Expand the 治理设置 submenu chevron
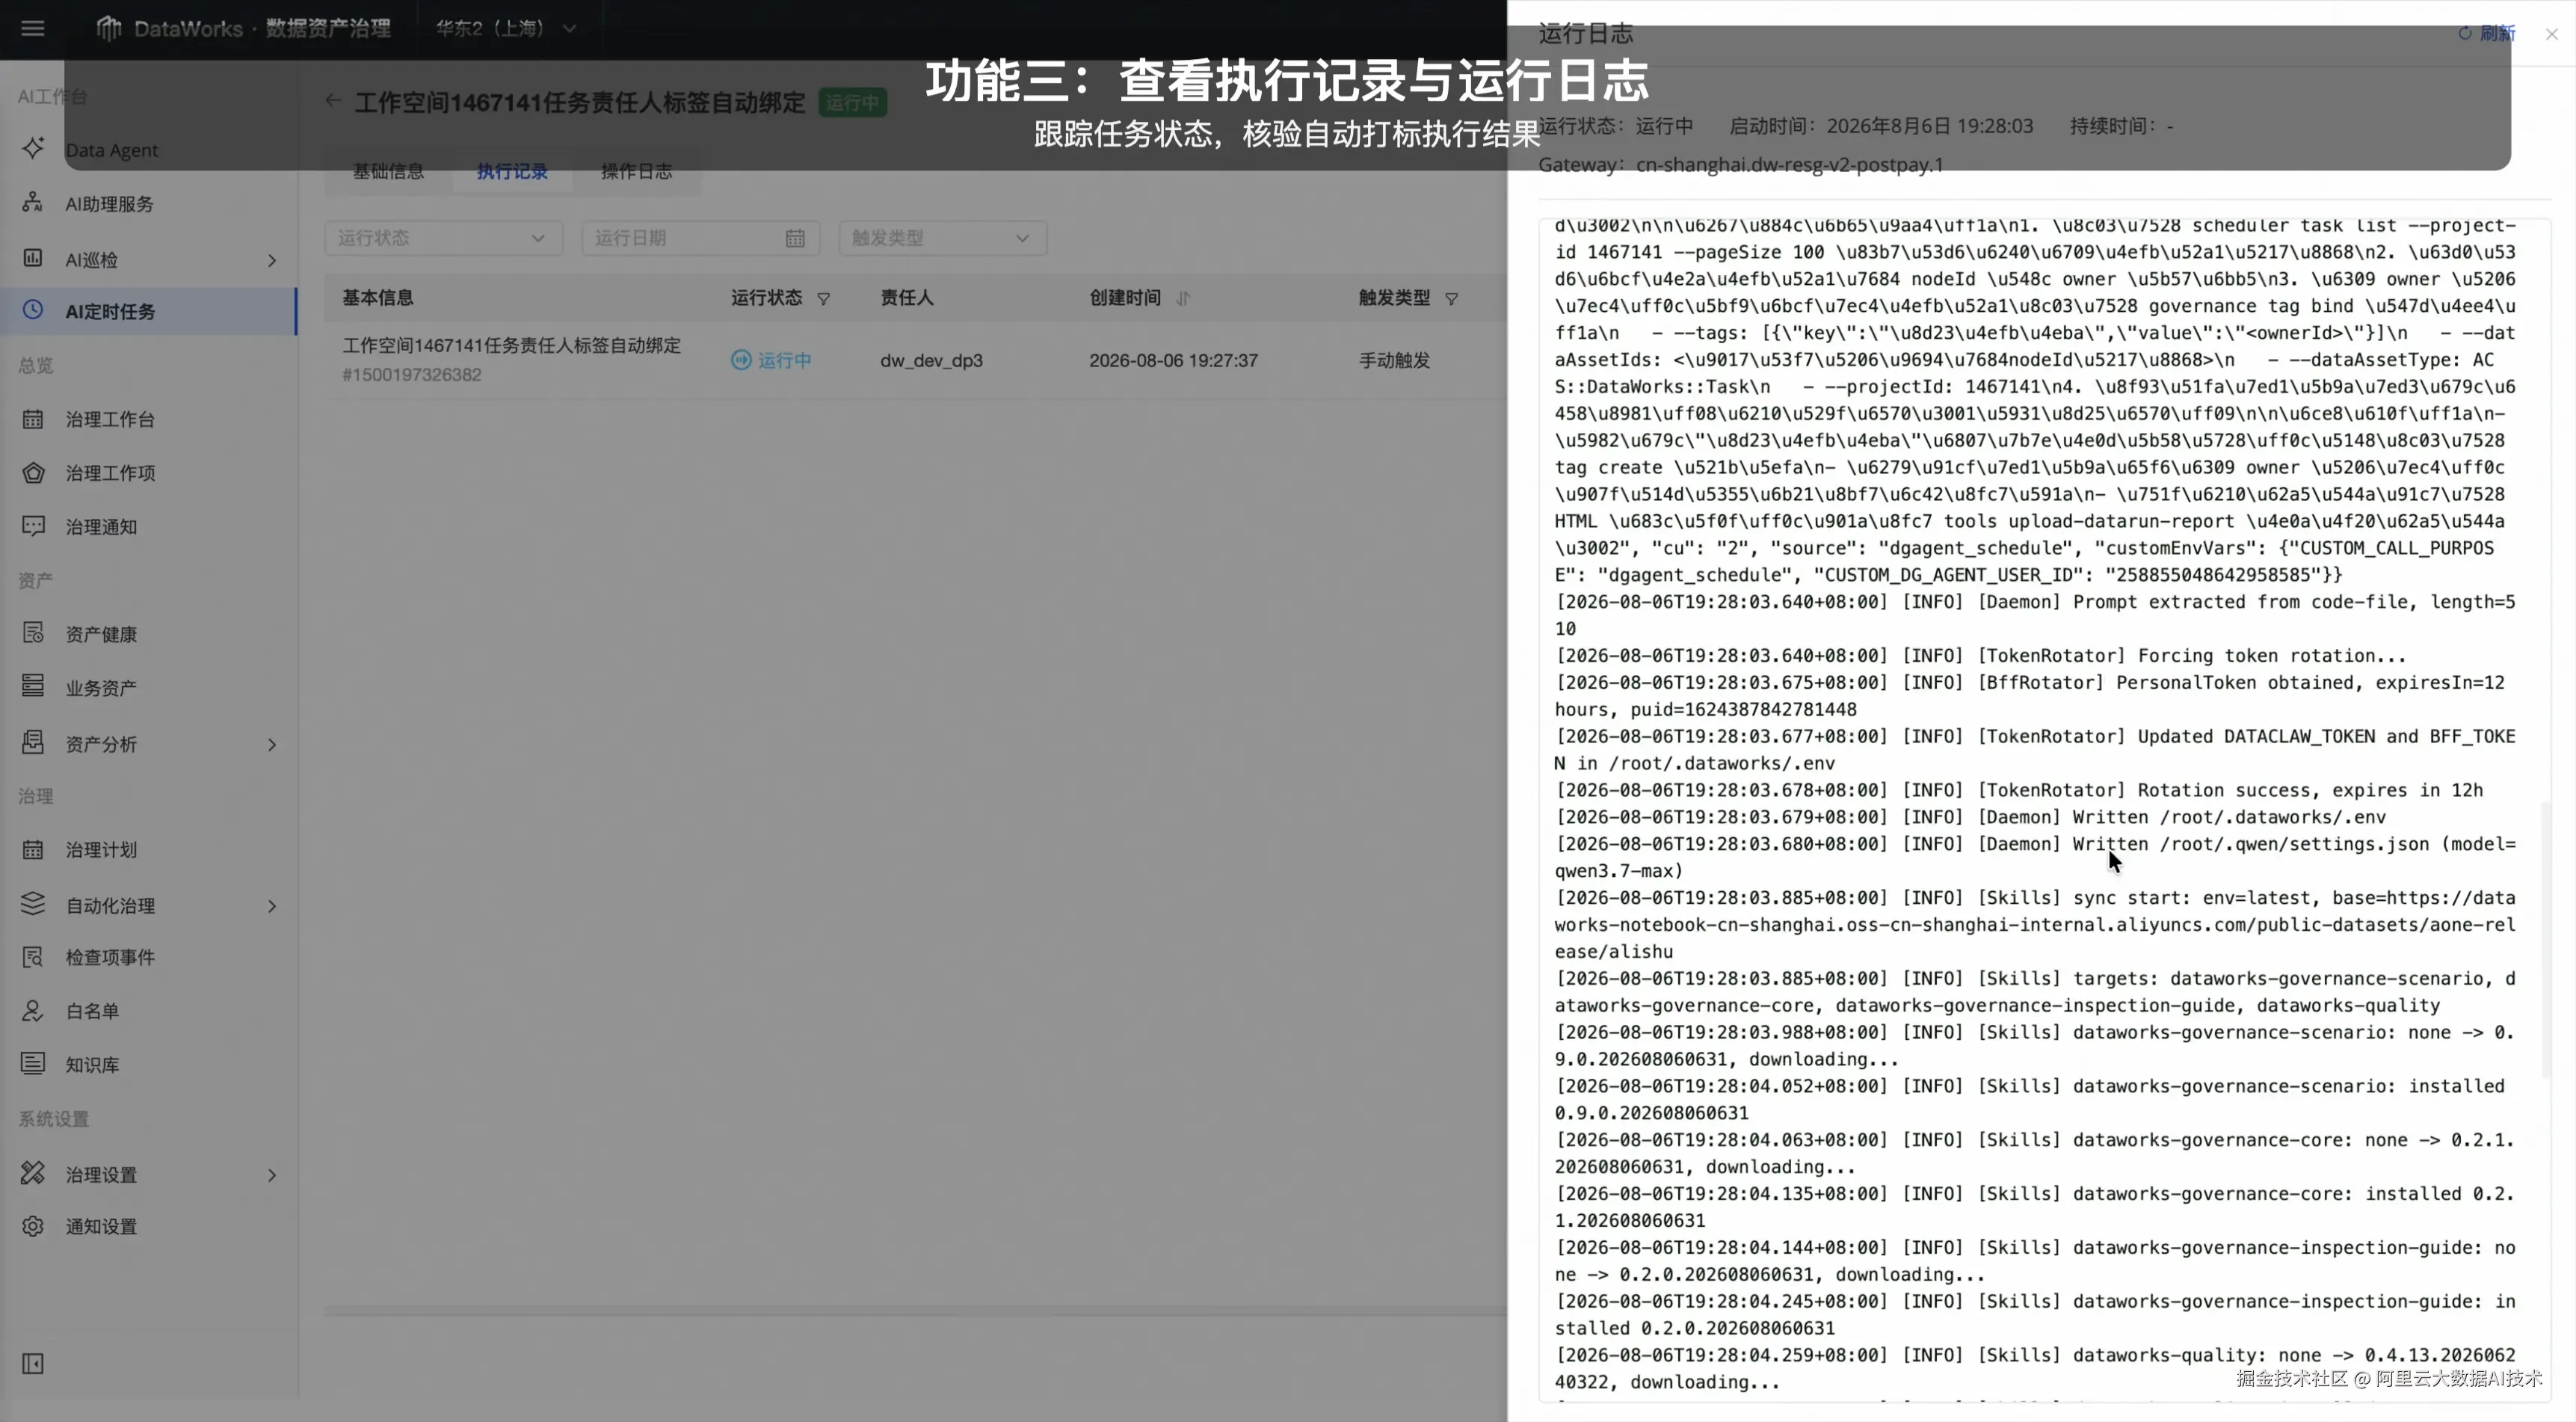 [x=271, y=1175]
